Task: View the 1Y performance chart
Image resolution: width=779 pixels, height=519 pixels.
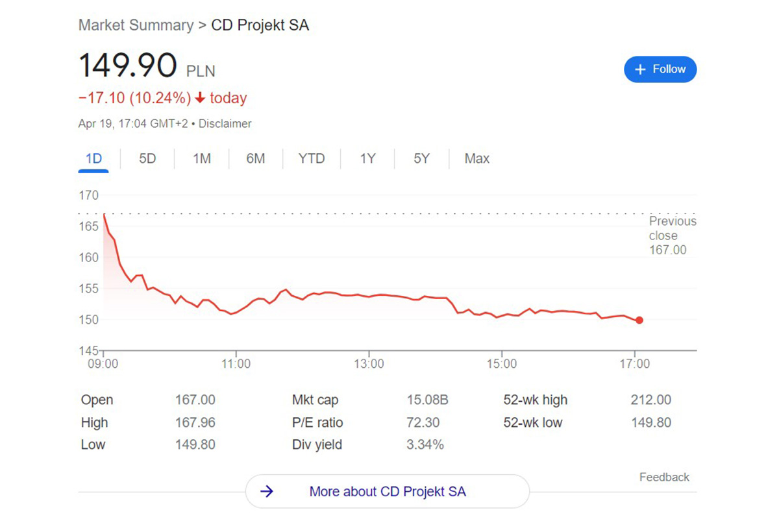Action: (x=367, y=158)
